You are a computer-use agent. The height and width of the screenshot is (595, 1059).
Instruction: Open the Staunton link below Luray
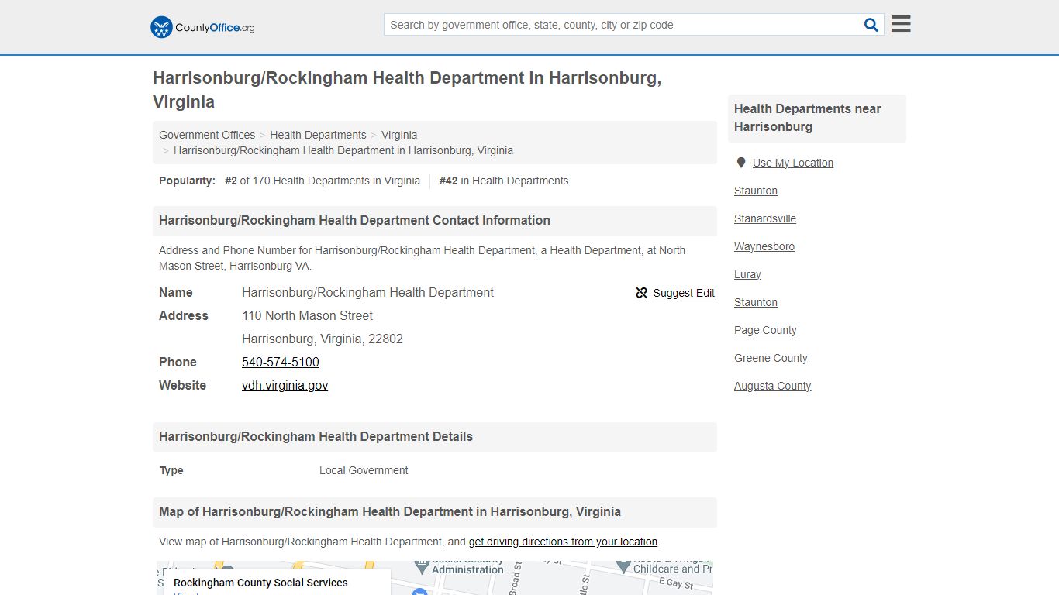[756, 302]
